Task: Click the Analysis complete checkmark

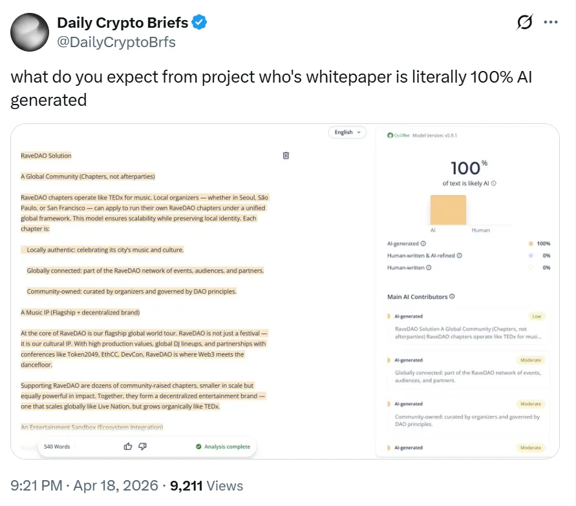Action: coord(198,446)
